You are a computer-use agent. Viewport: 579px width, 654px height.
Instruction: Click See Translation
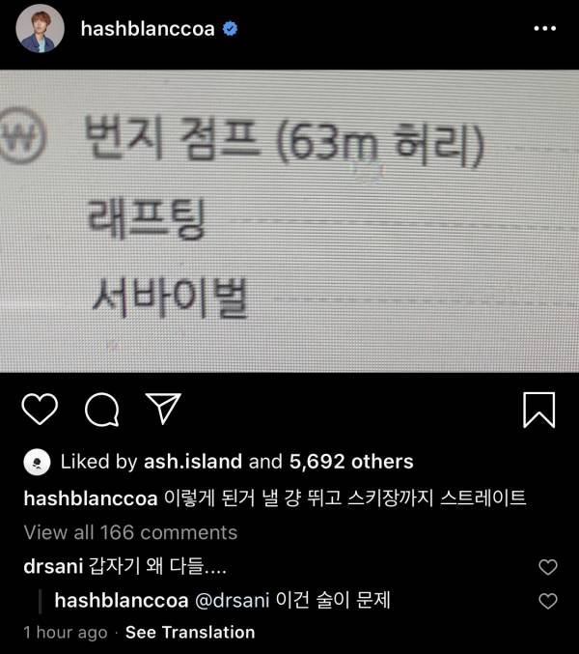click(190, 633)
